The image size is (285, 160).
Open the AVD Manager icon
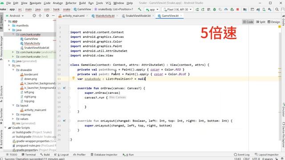click(264, 9)
